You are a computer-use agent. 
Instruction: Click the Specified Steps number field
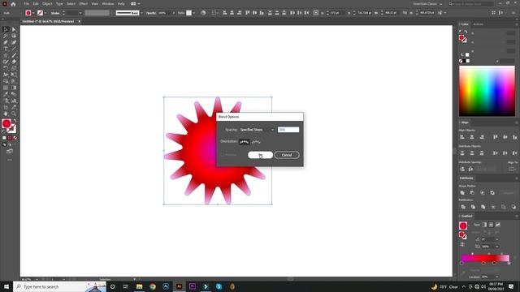(288, 130)
